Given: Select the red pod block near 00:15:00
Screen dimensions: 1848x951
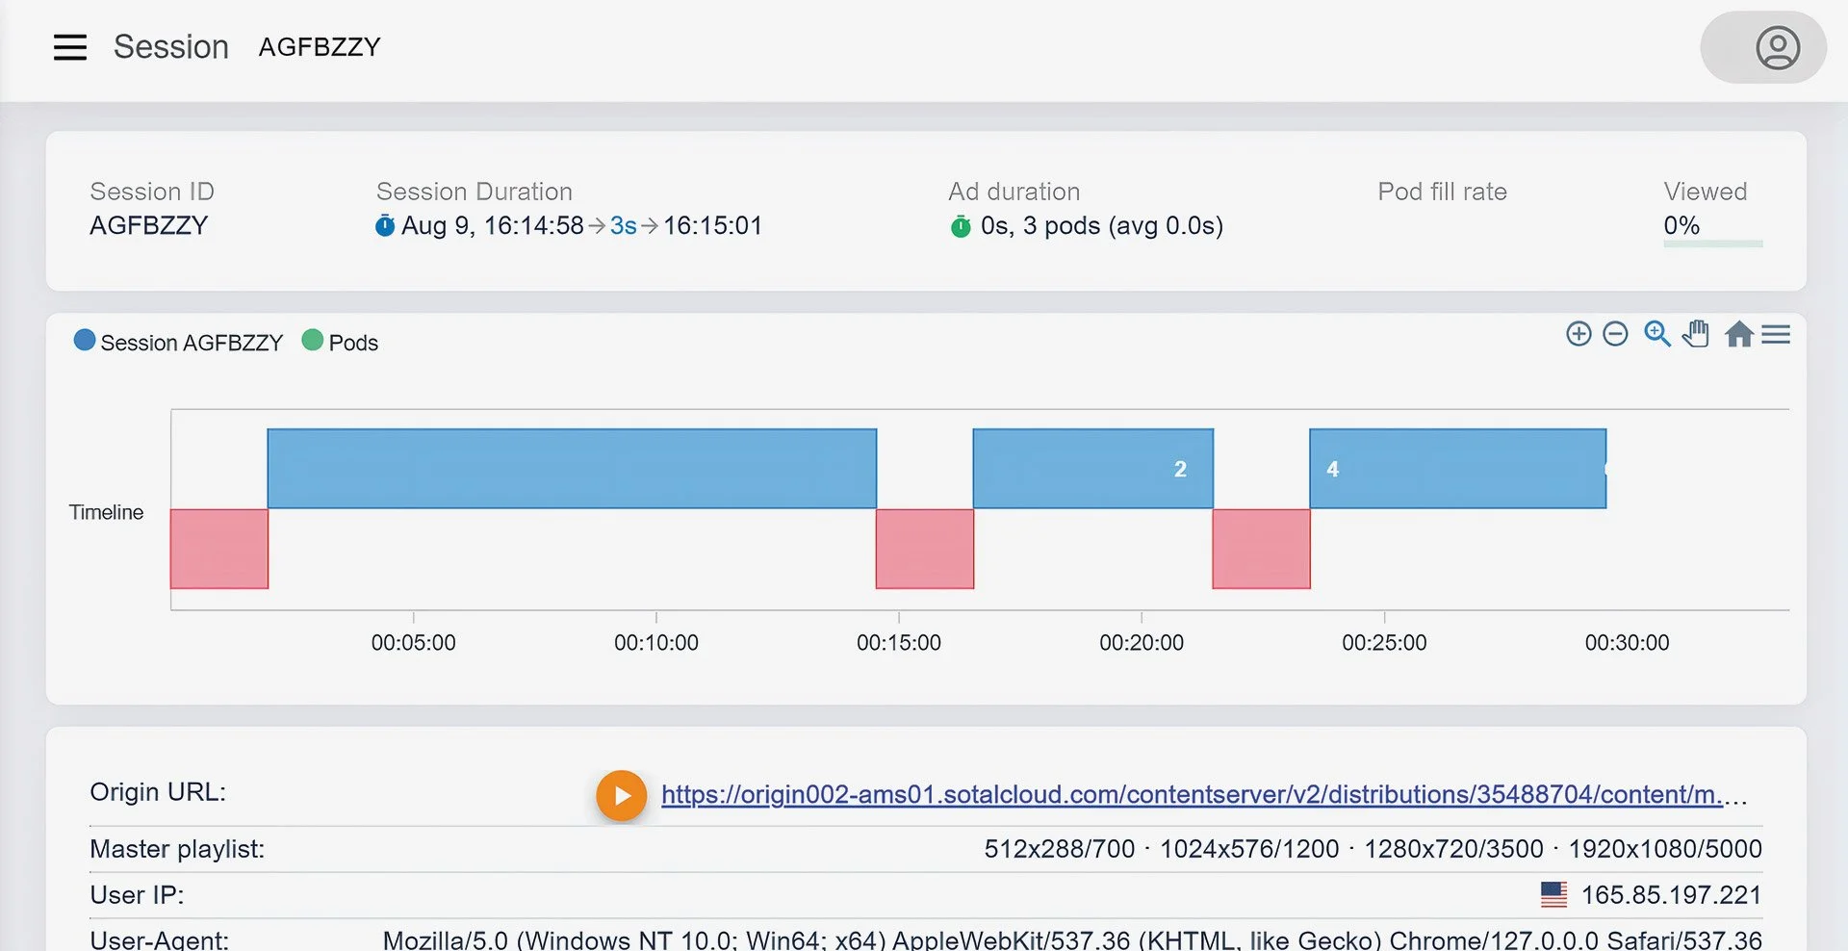Looking at the screenshot, I should [925, 549].
